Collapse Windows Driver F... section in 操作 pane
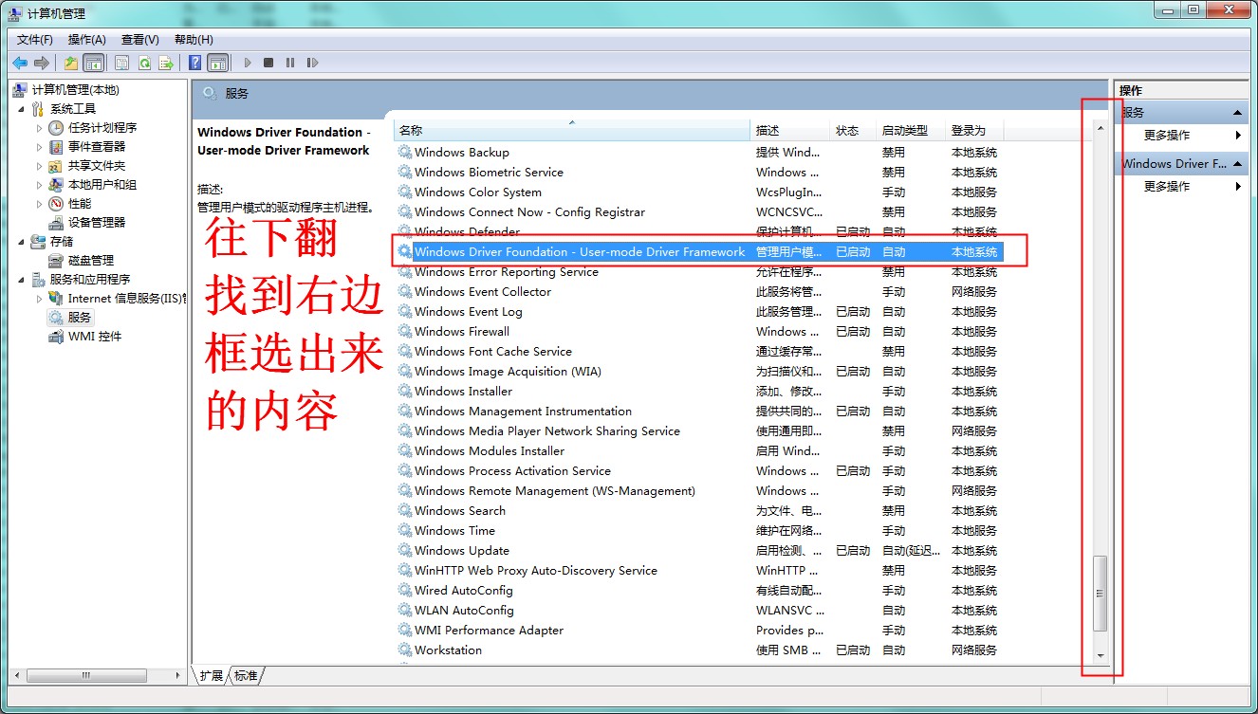The height and width of the screenshot is (714, 1258). click(x=1237, y=163)
